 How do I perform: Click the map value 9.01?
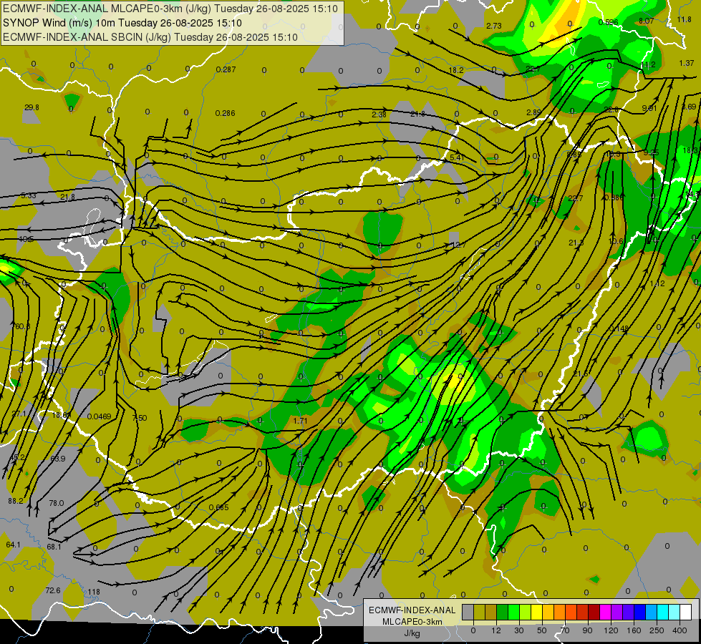(649, 109)
